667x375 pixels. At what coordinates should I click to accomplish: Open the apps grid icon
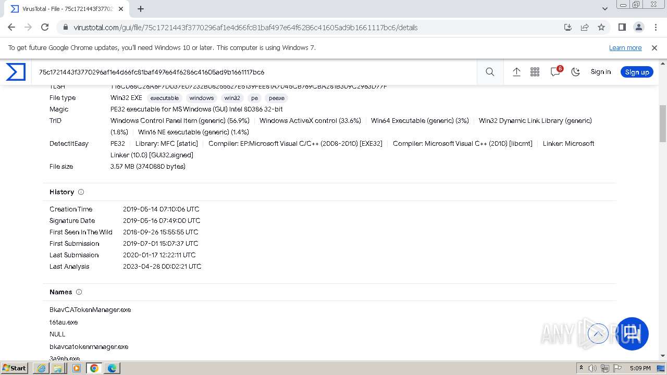pyautogui.click(x=535, y=72)
